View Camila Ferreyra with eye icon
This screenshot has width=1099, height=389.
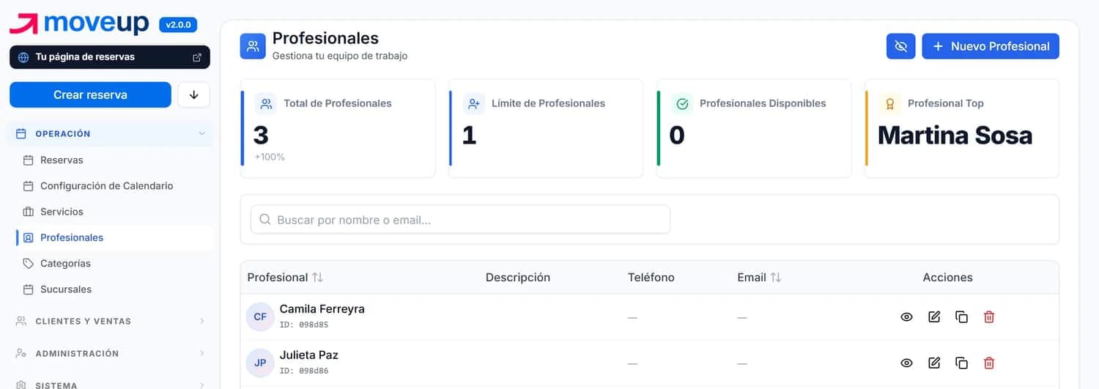(x=906, y=317)
